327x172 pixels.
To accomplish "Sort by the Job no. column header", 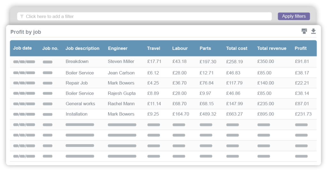I will 50,48.
